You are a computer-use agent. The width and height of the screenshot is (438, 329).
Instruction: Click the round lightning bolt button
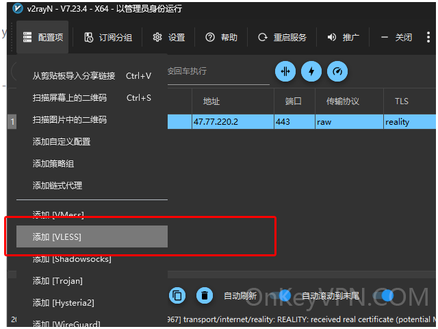(x=311, y=71)
